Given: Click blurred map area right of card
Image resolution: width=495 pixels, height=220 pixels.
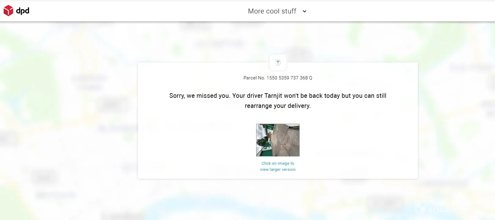Looking at the screenshot, I should 456,122.
